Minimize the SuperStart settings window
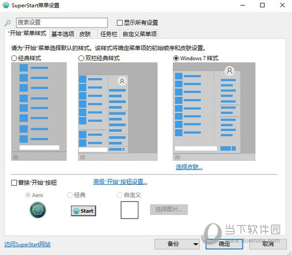Image resolution: width=292 pixels, height=255 pixels. click(x=242, y=5)
